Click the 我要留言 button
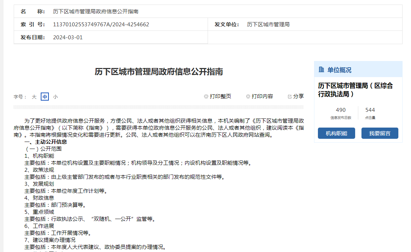The height and width of the screenshot is (252, 411). point(380,133)
